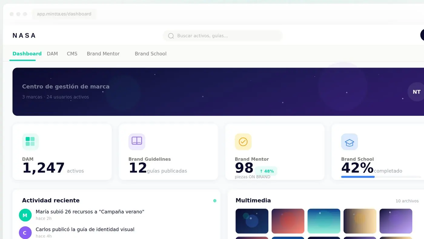Switch to the Dashboard tab

(27, 54)
